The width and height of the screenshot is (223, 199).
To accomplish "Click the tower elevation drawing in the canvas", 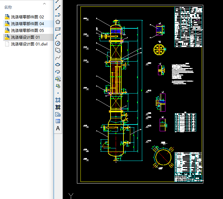I will 116,90.
